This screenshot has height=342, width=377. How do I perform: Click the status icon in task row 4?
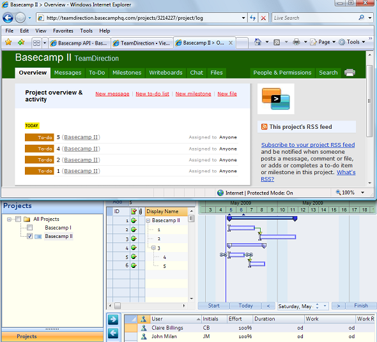coord(134,248)
